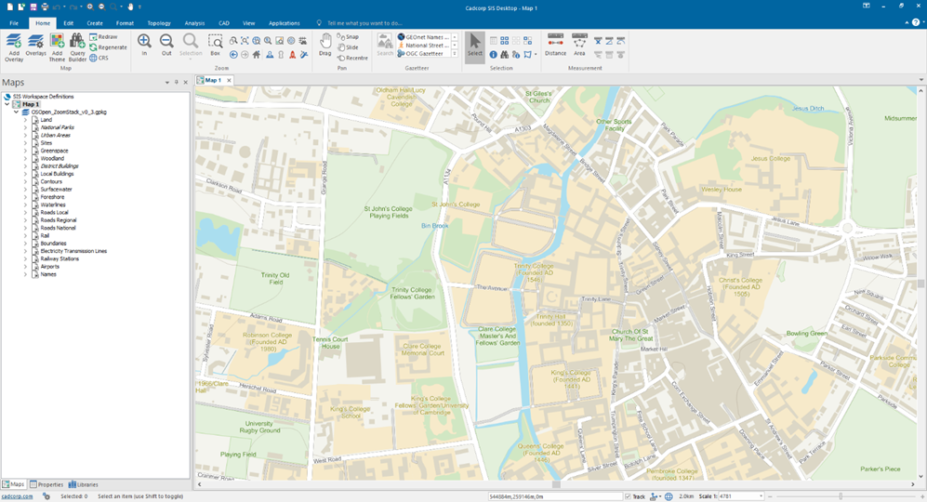Go to the home view icon

257,55
